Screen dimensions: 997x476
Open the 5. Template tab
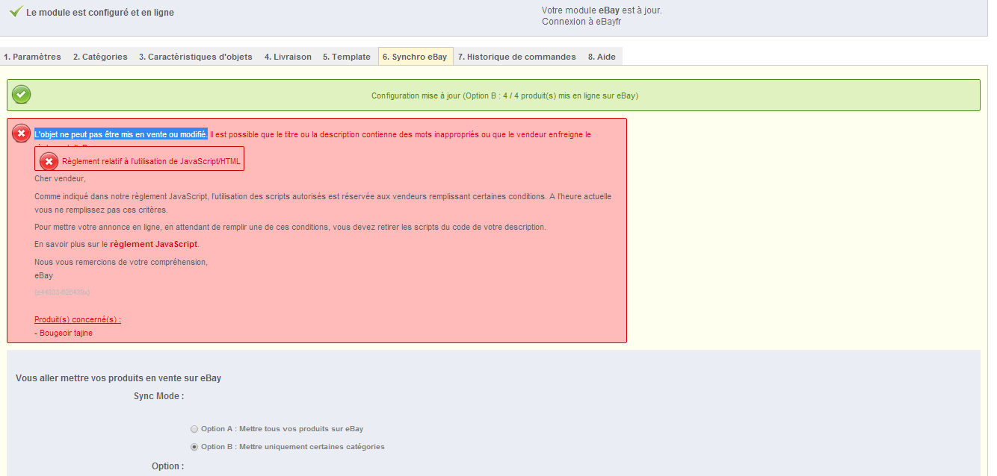347,57
